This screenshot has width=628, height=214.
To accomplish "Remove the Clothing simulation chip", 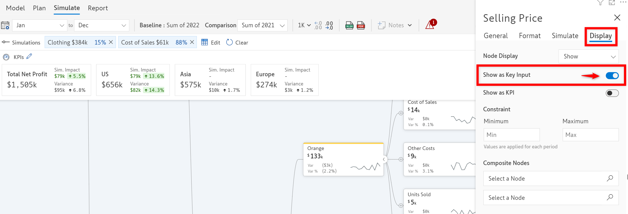I will (111, 42).
